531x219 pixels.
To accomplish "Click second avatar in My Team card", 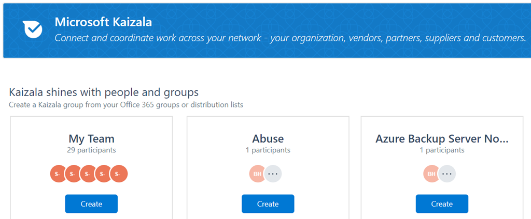I will [74, 174].
